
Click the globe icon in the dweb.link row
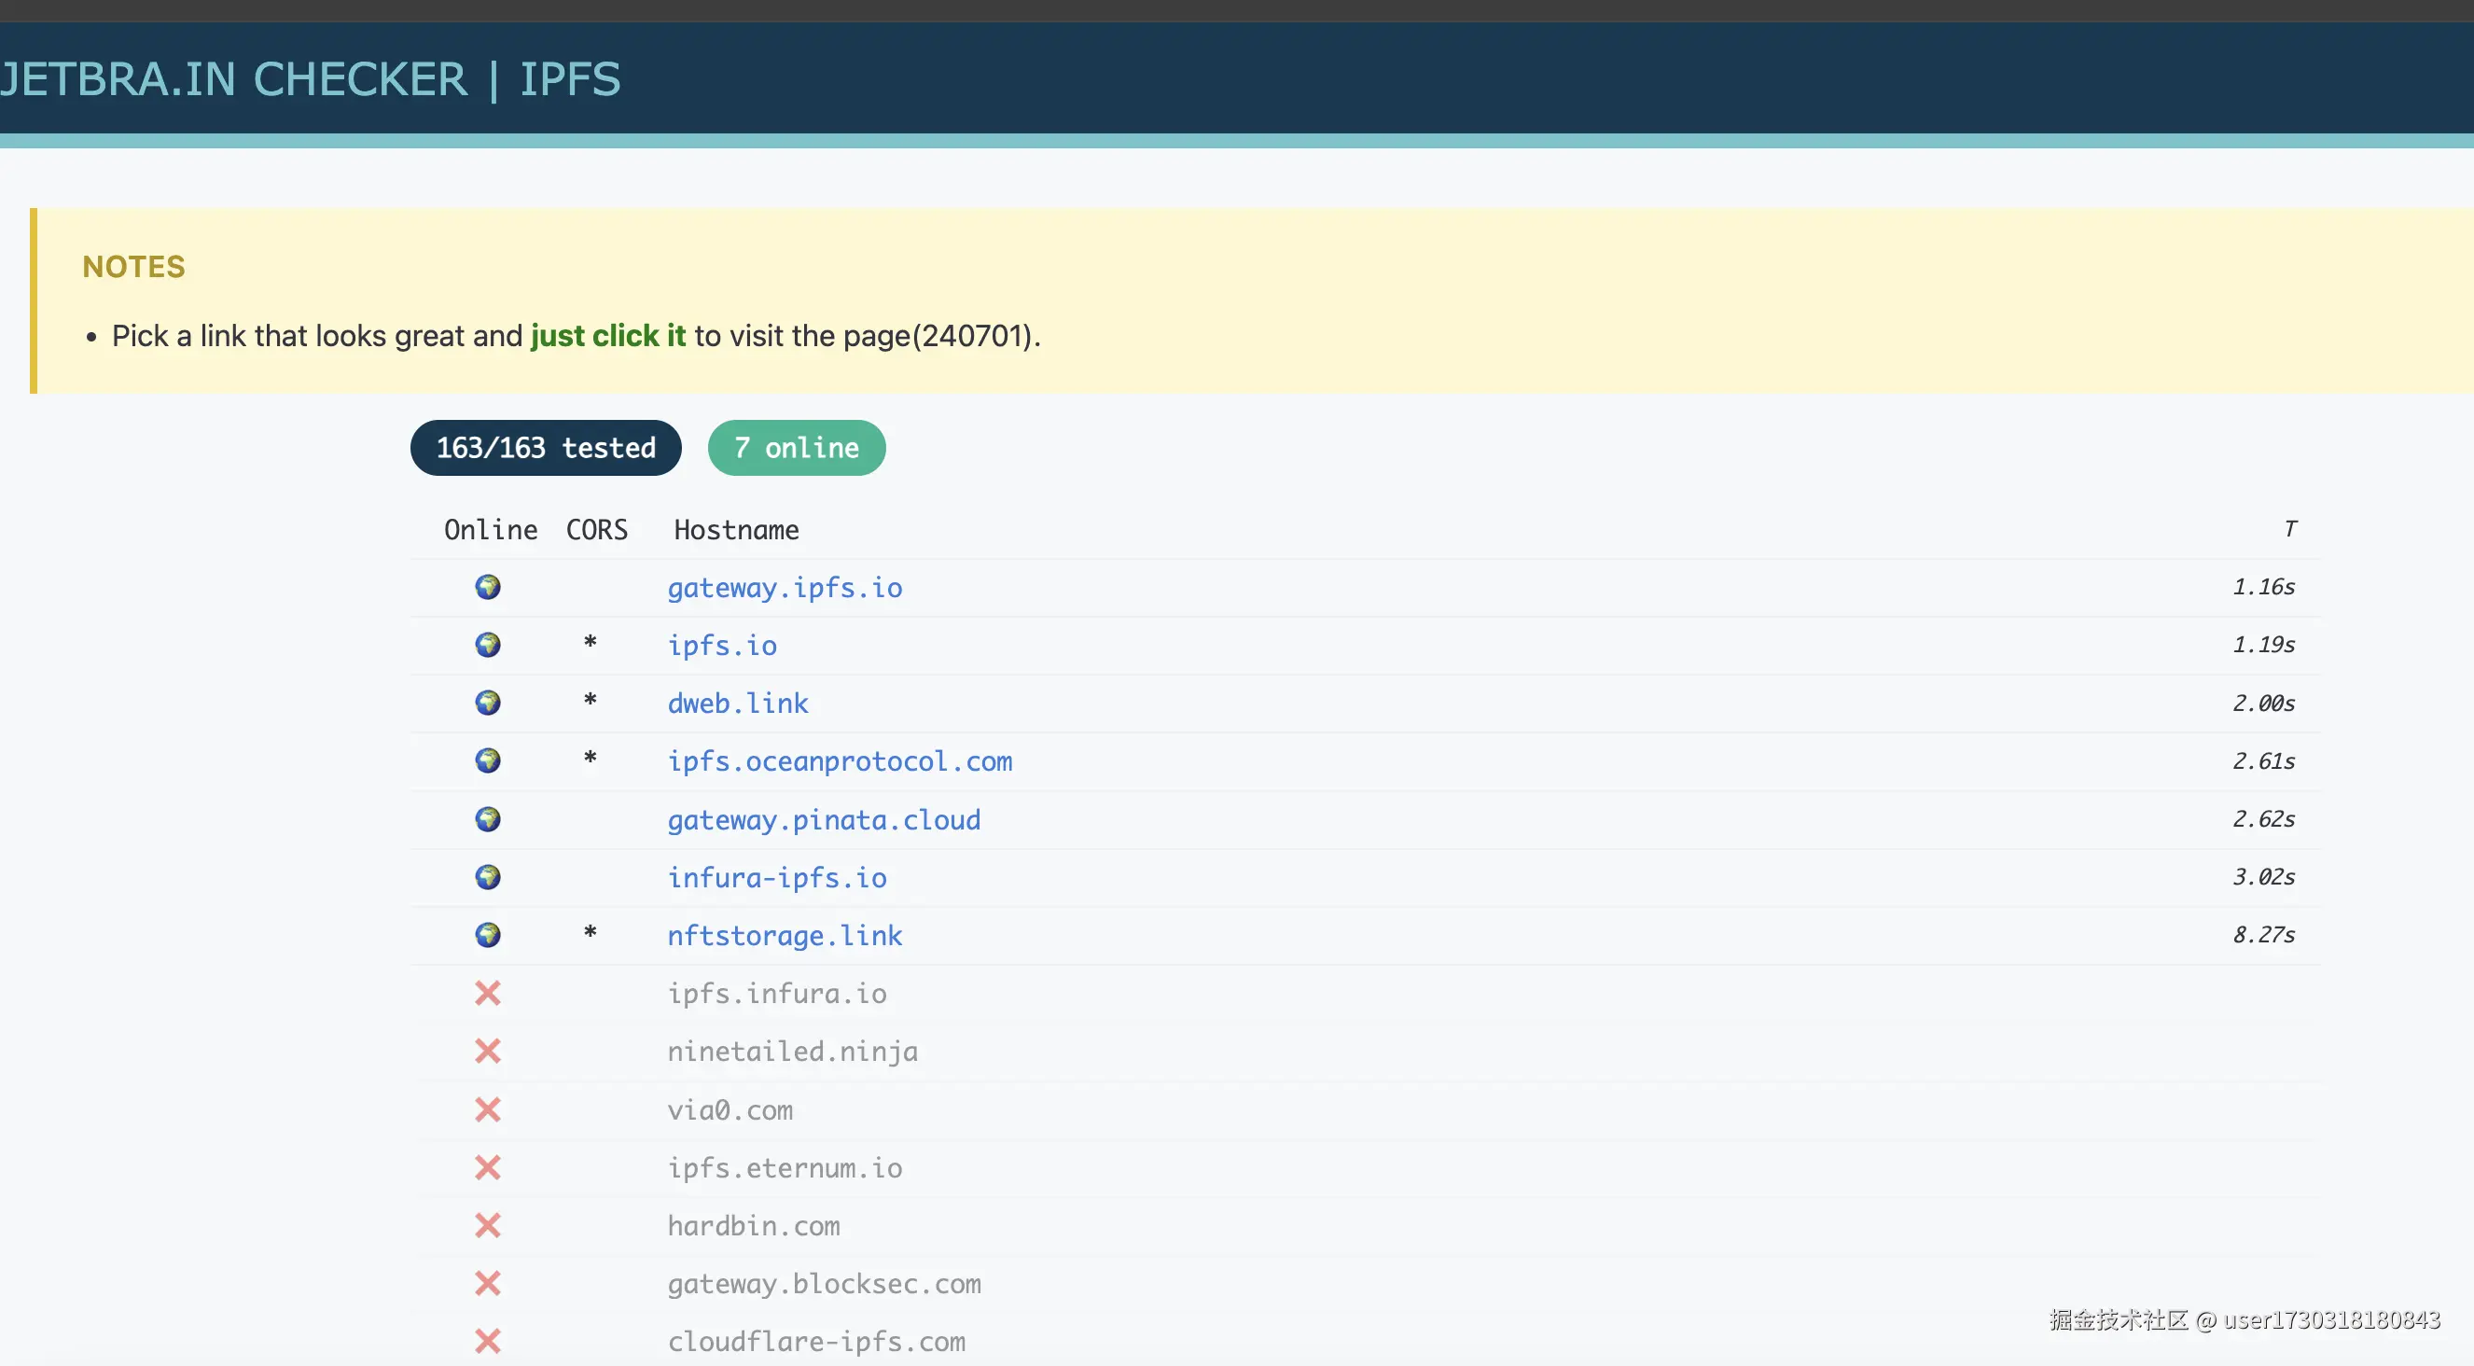[488, 704]
